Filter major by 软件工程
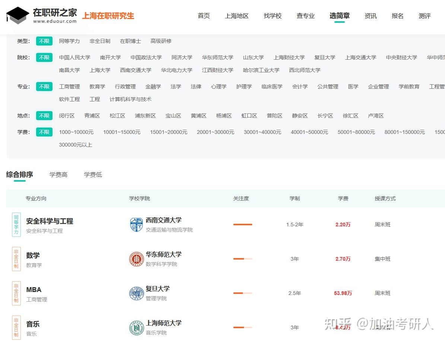445x342 pixels. tap(70, 99)
